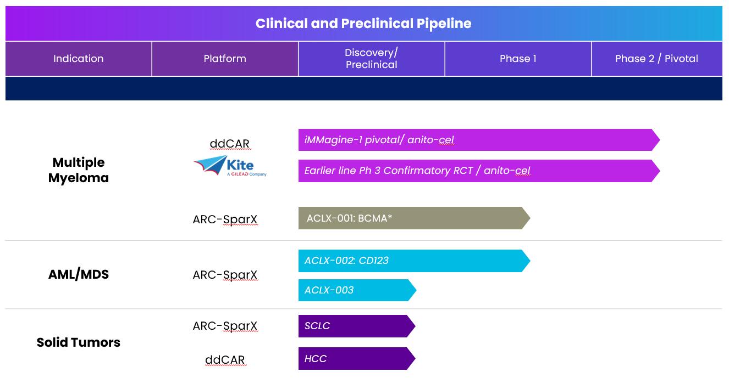Click the Multiple Myeloma indication label
The image size is (729, 378).
click(79, 170)
